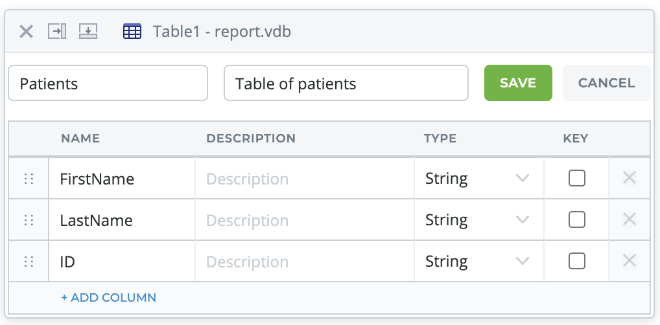Check the Key box for LastName
This screenshot has width=660, height=325.
coord(576,219)
